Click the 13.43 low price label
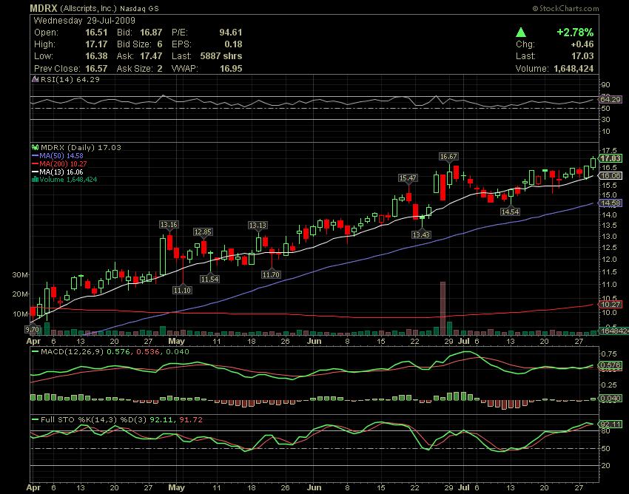Image resolution: width=629 pixels, height=494 pixels. (421, 235)
